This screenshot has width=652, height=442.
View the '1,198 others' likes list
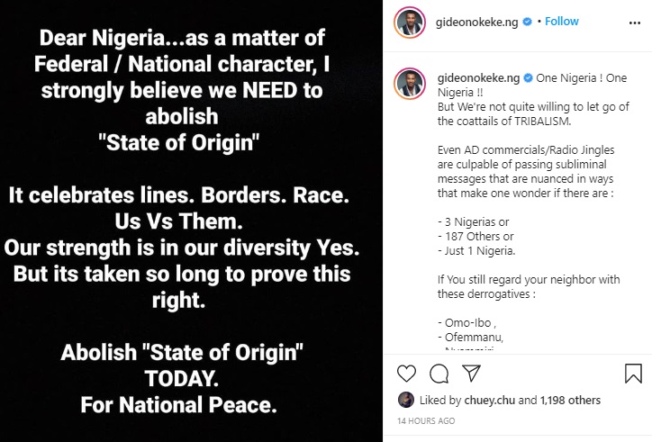click(x=571, y=401)
